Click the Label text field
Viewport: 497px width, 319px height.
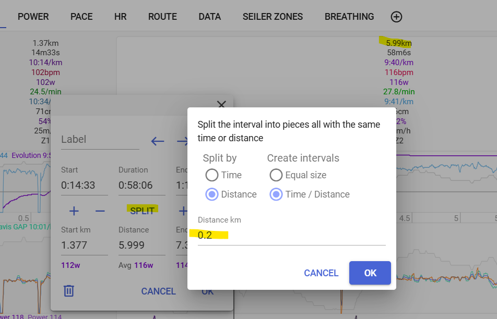point(100,140)
